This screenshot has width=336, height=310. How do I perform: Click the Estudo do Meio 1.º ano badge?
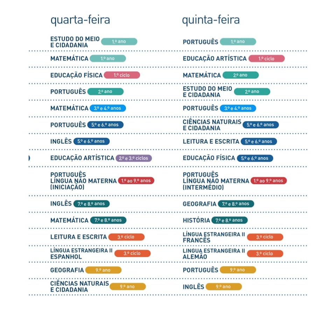[x=119, y=42]
